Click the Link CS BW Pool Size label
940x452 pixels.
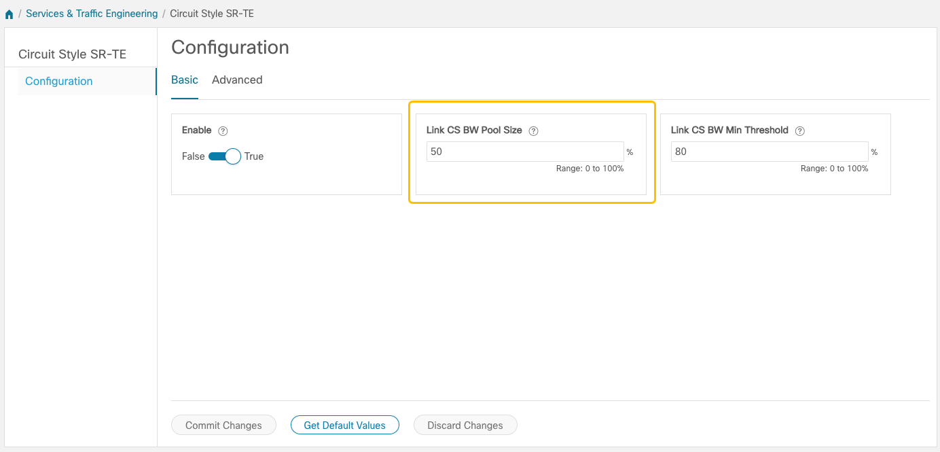click(x=474, y=131)
